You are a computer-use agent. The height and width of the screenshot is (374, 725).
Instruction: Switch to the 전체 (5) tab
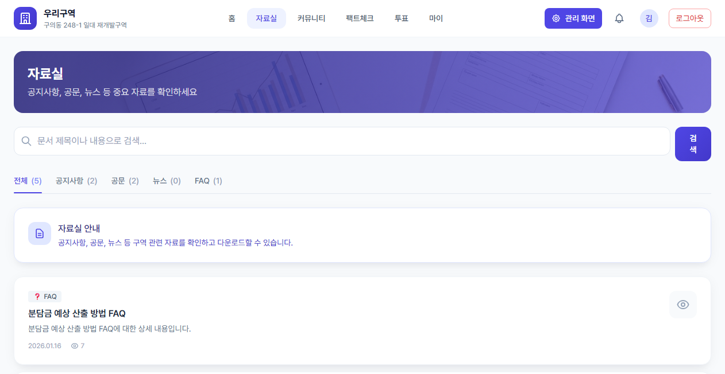[28, 181]
